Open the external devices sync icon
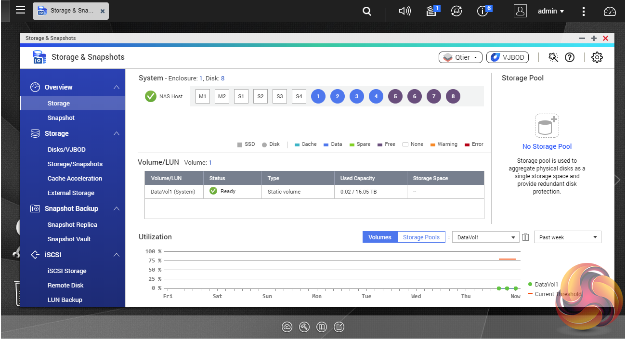 coord(456,11)
